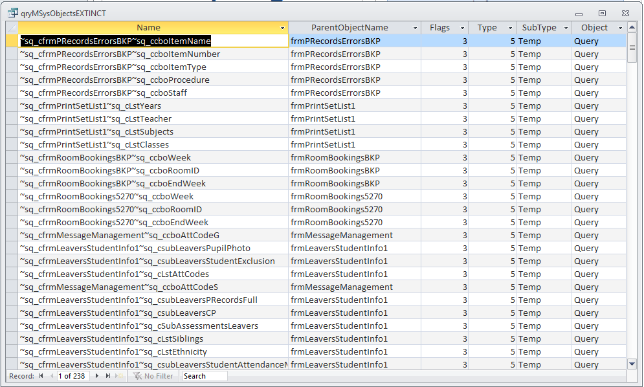
Task: Click the cell '~sq_cfrmPrintSetList1~sq_cLstSubjects'
Action: 153,132
